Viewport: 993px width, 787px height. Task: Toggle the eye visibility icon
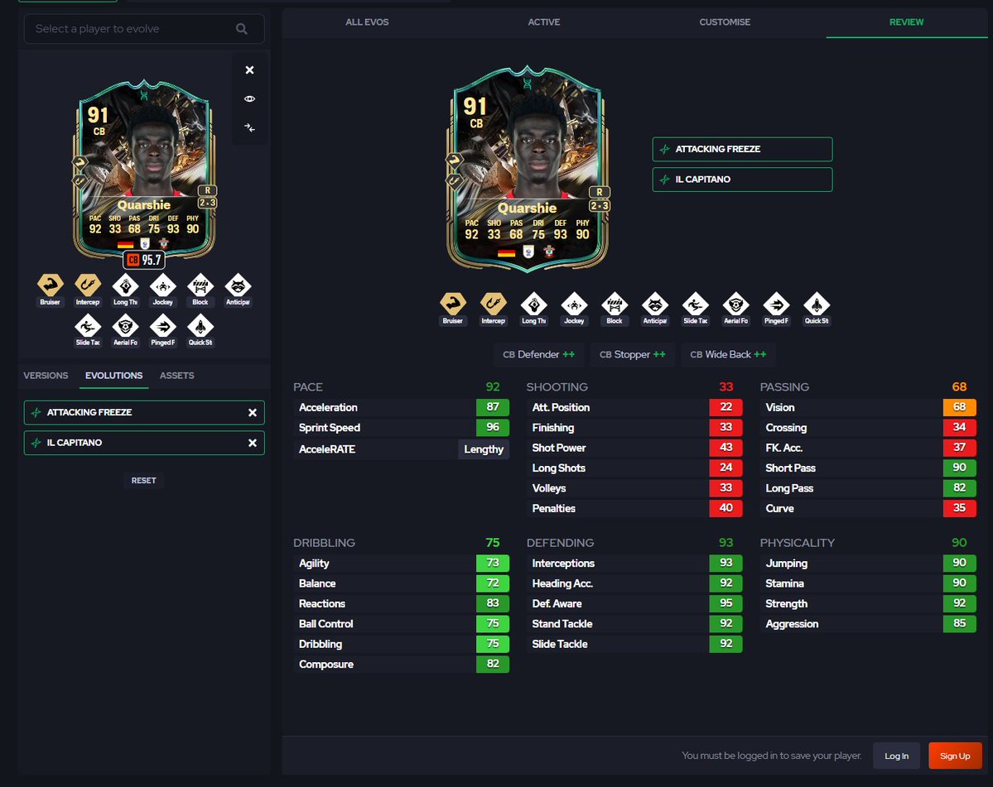click(x=249, y=98)
